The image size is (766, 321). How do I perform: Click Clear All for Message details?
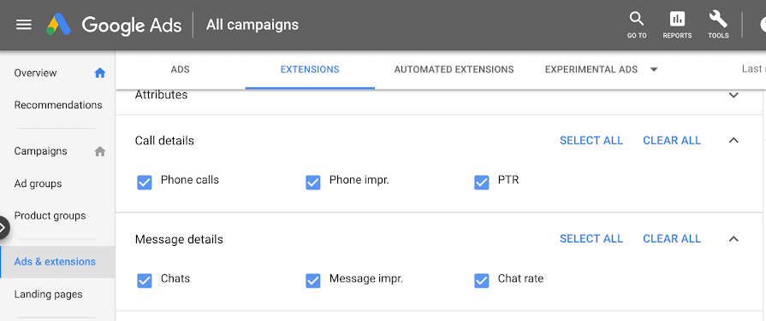(672, 239)
